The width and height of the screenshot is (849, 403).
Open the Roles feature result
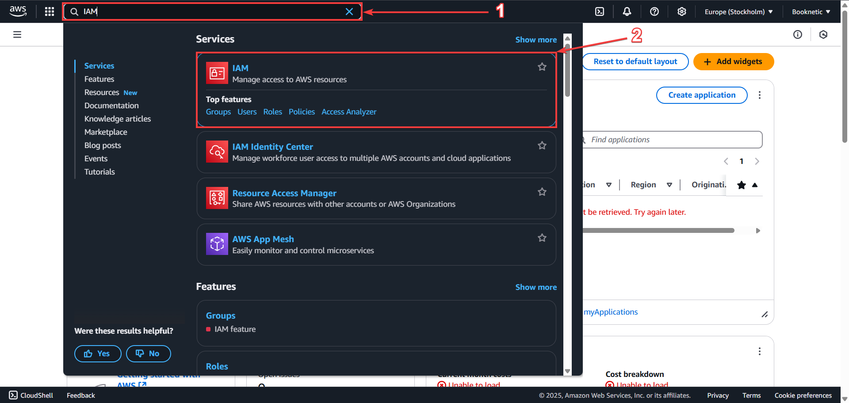[217, 366]
